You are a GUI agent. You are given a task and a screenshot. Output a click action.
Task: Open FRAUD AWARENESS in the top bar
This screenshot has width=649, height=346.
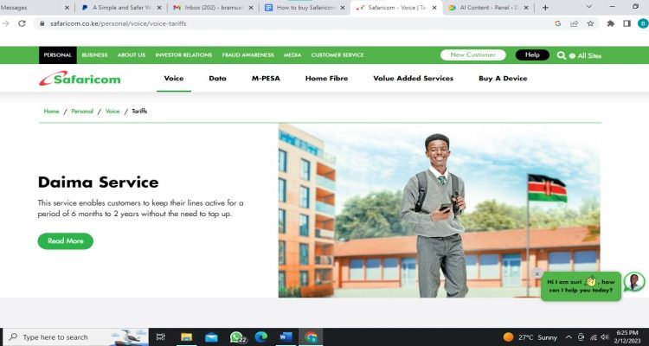click(248, 55)
